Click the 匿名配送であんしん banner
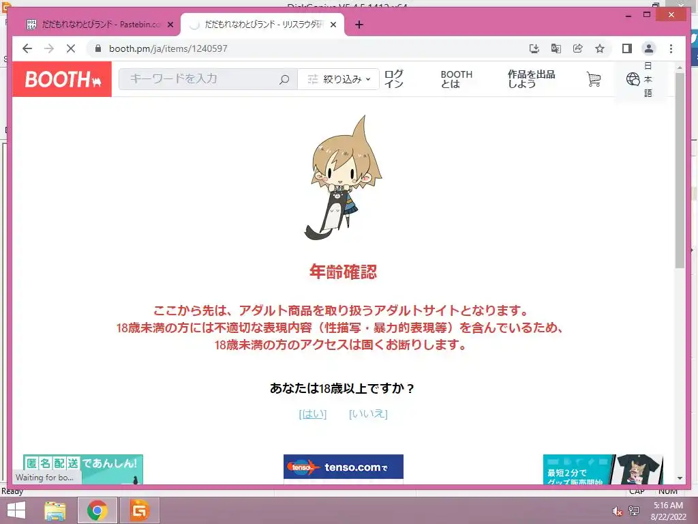This screenshot has height=524, width=698. click(x=82, y=469)
